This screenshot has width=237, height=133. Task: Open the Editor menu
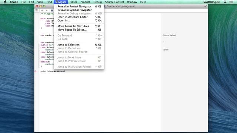73,2
